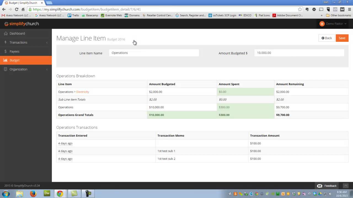Open the Basecamp bookmark
The image size is (353, 198).
coord(90,15)
